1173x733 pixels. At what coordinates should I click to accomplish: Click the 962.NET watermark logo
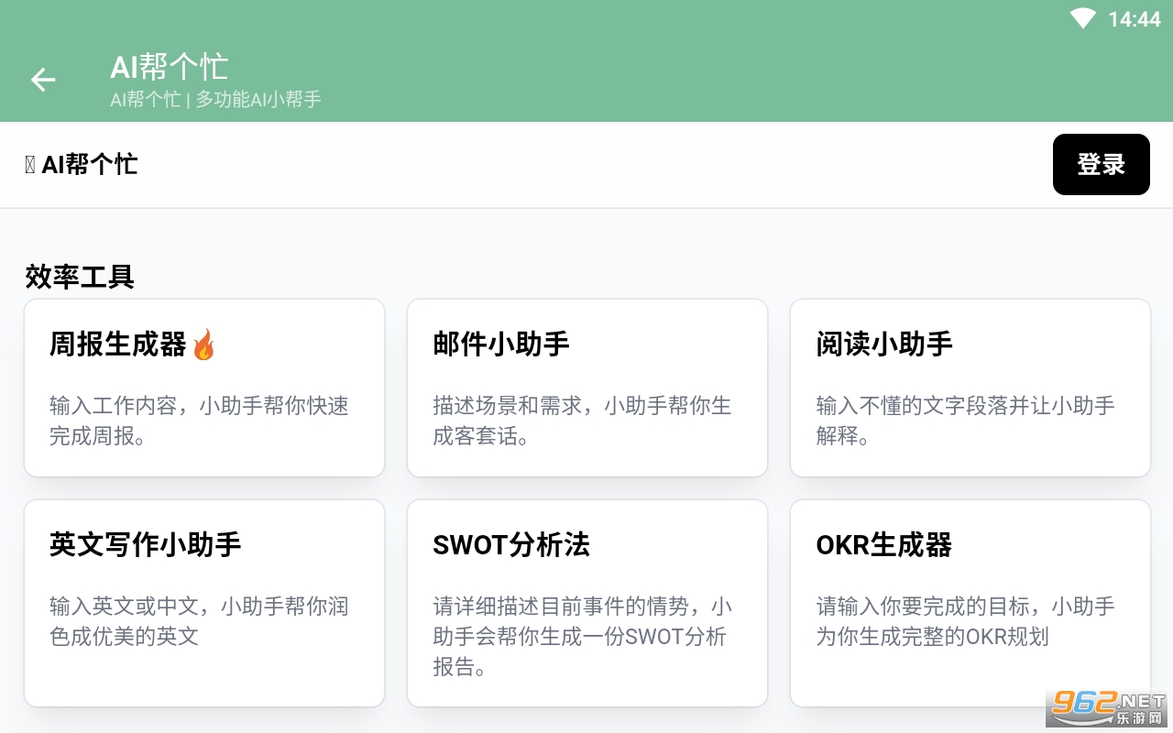[x=1108, y=704]
